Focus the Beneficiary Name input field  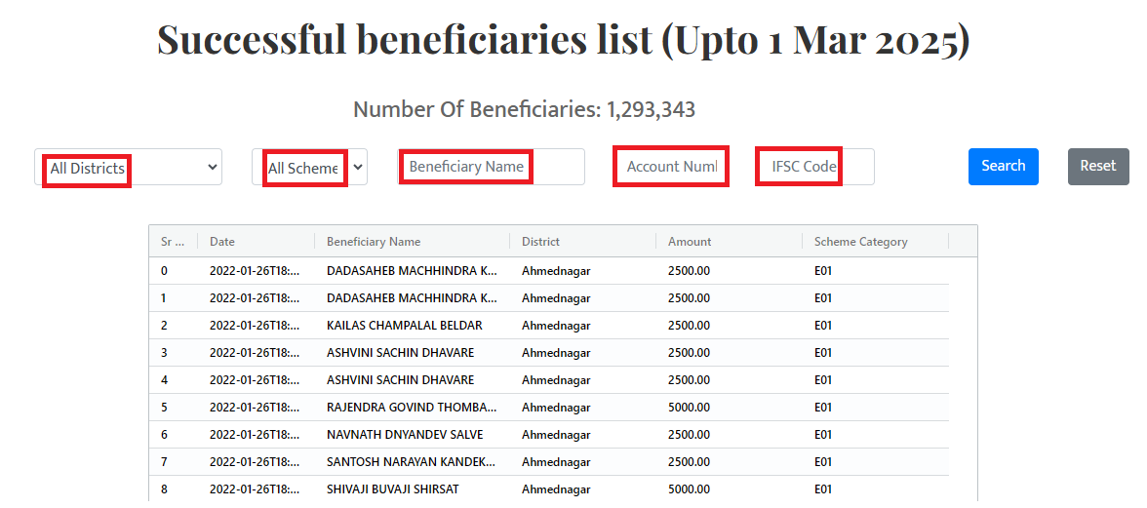(491, 167)
